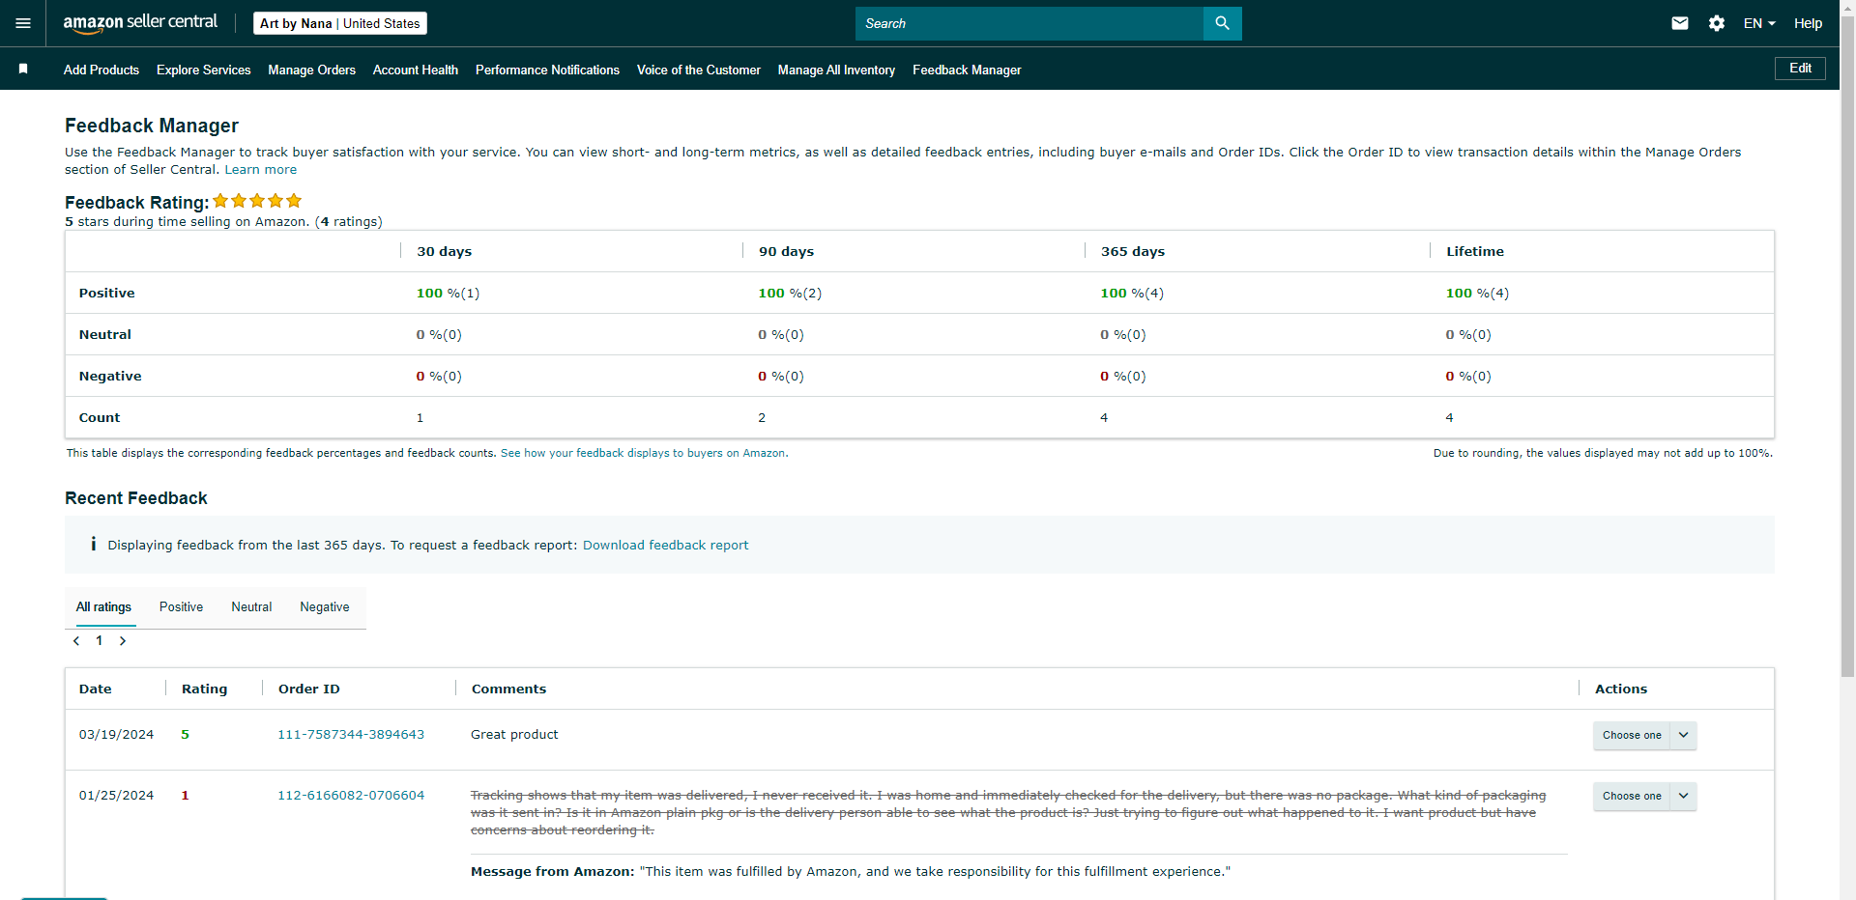Screen dimensions: 1856x900
Task: Click the feedback rating stars
Action: pos(257,201)
